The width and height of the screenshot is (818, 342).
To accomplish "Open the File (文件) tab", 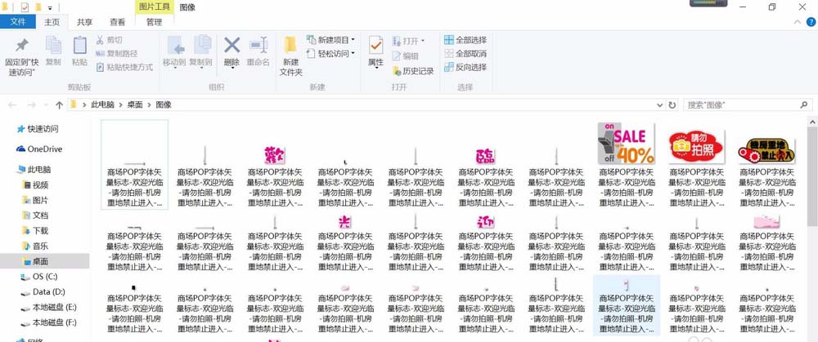I will 18,22.
